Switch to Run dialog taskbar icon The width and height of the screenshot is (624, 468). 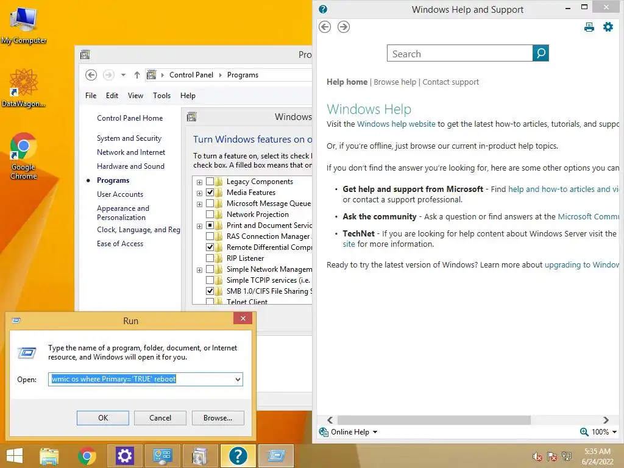tap(275, 456)
